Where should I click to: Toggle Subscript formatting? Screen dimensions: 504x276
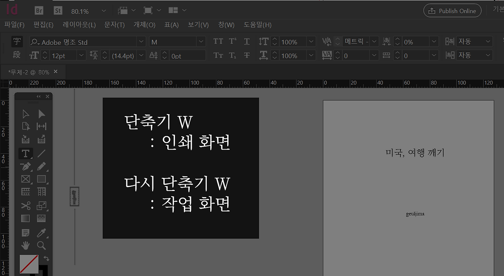[233, 55]
